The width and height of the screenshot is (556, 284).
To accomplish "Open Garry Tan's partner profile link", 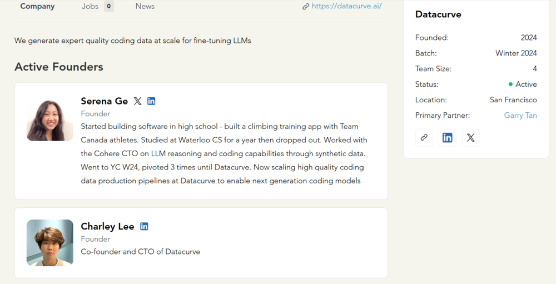I will pyautogui.click(x=520, y=116).
